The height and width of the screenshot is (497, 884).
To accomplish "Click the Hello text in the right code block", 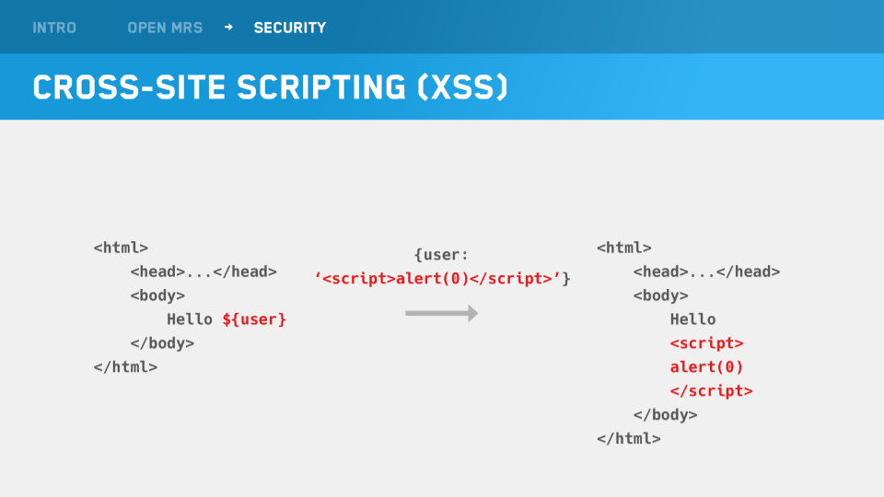I will click(x=692, y=319).
